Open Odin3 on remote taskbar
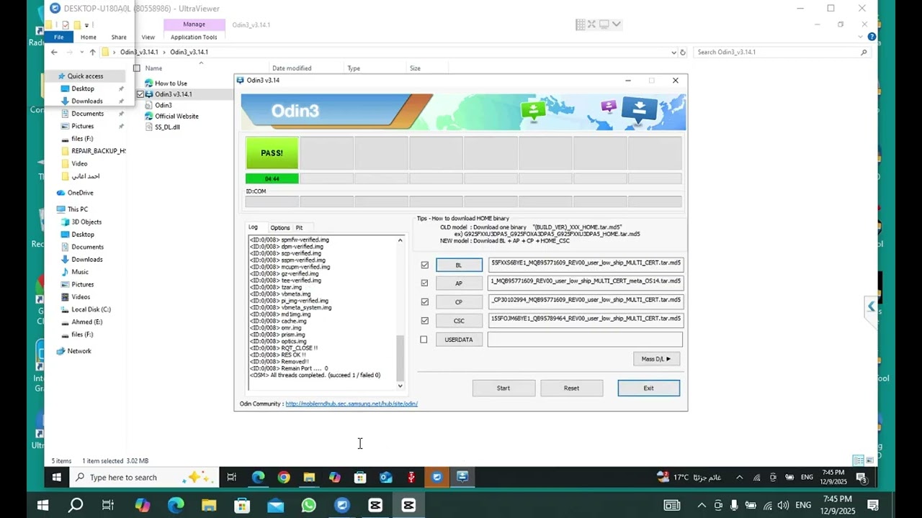922x518 pixels. tap(462, 477)
